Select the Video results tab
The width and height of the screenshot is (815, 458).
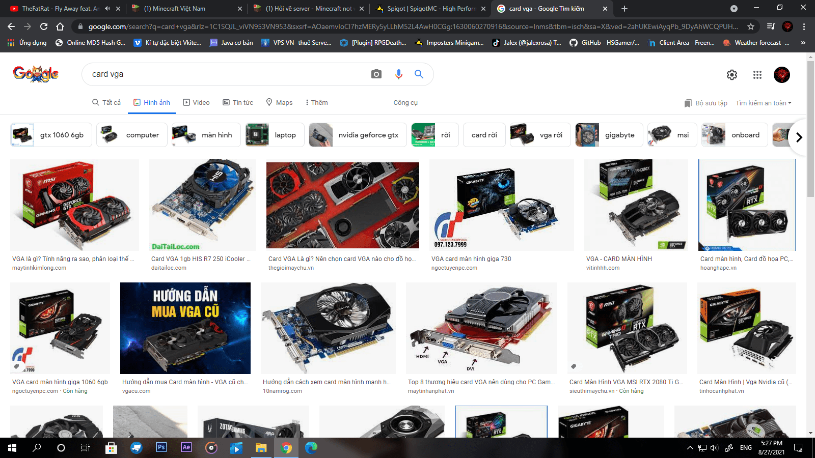[196, 102]
